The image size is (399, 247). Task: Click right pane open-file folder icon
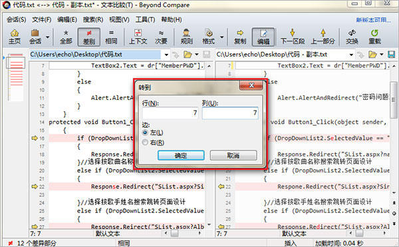pyautogui.click(x=372, y=55)
